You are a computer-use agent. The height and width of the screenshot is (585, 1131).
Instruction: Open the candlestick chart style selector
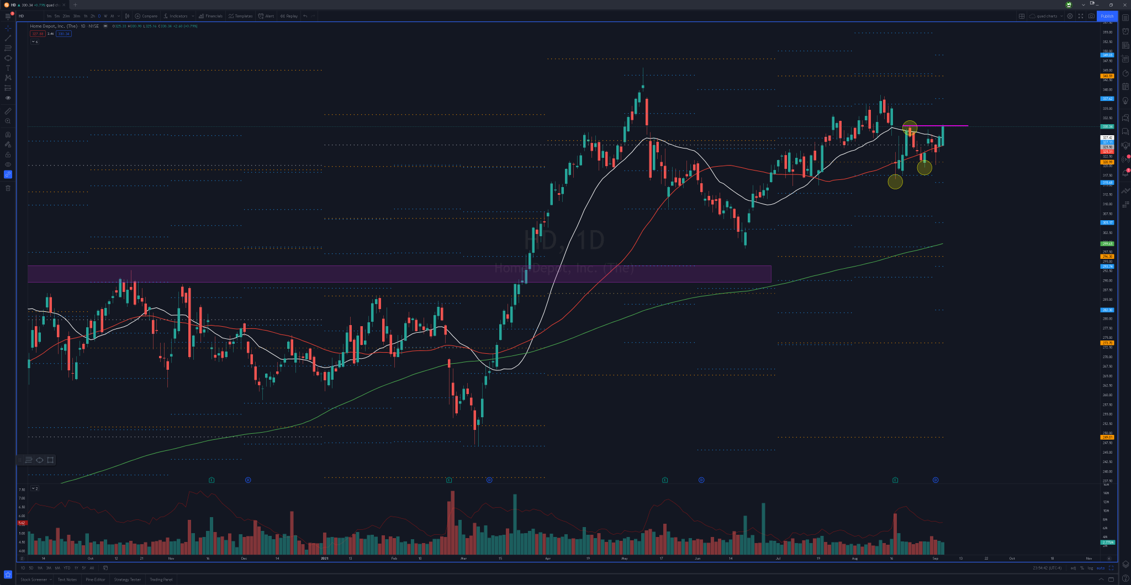pos(127,16)
